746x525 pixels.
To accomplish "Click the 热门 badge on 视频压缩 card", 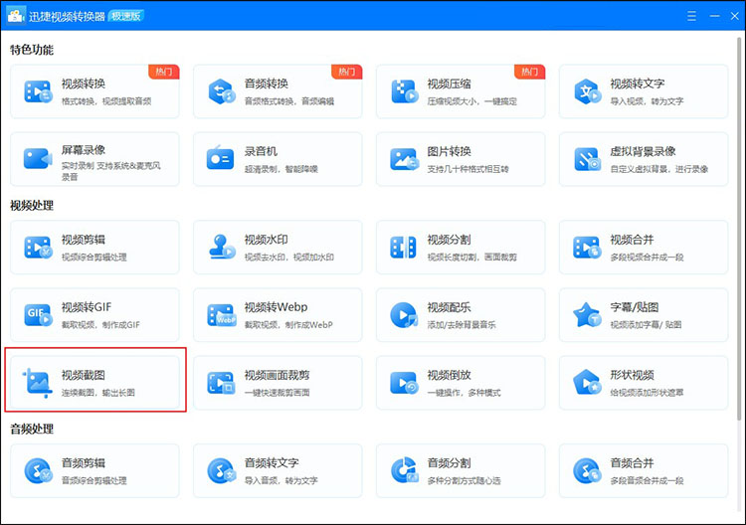I will click(529, 72).
